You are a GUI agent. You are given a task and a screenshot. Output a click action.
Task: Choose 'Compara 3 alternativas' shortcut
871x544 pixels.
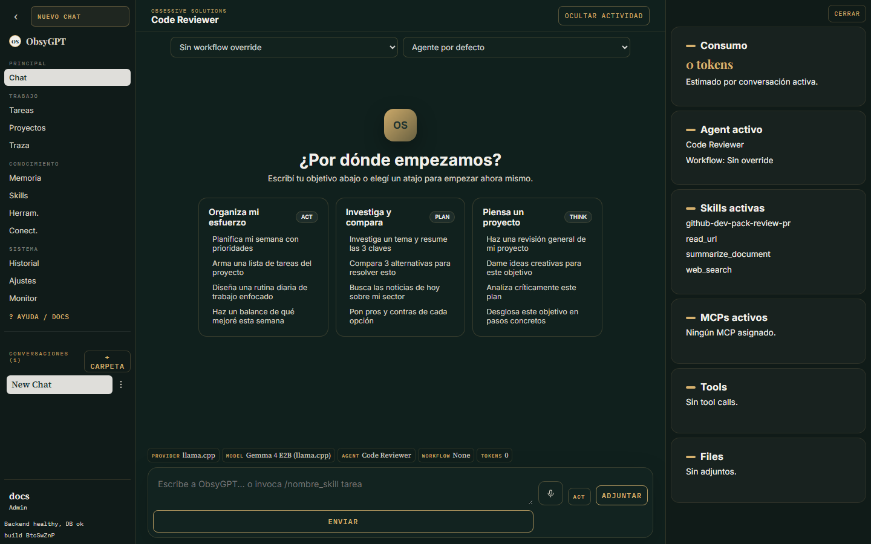[400, 268]
